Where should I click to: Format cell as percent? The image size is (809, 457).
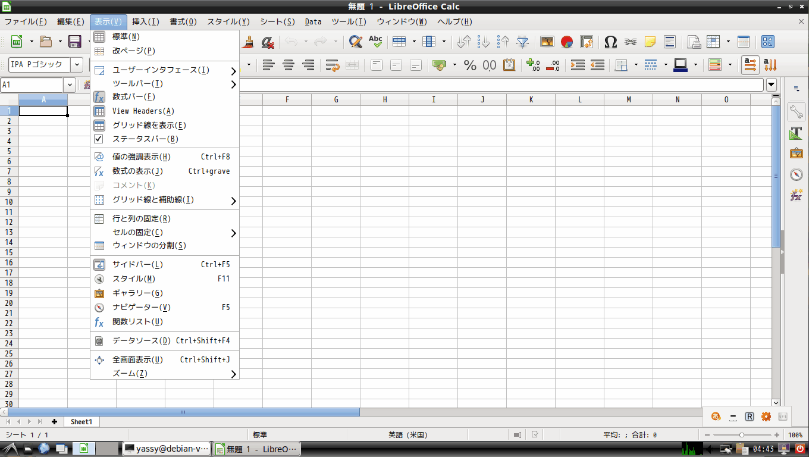(470, 65)
